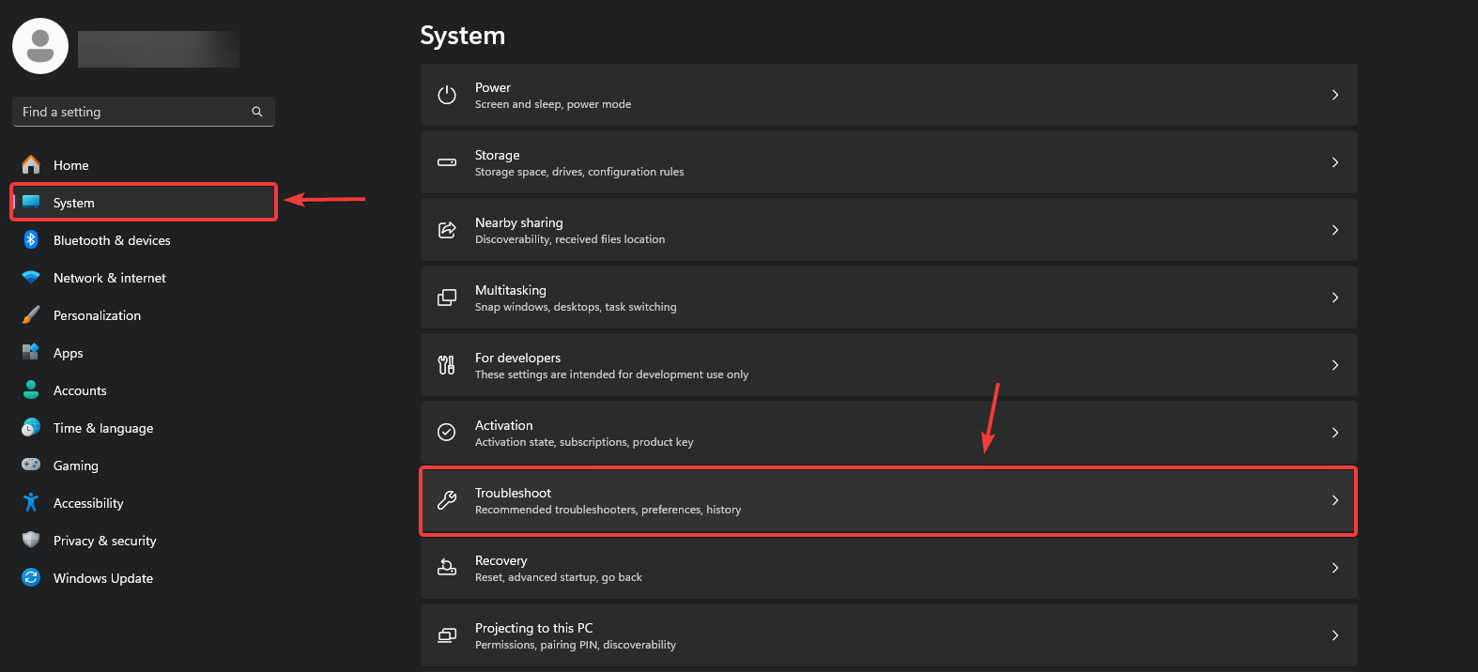Click the user profile avatar picture
1478x672 pixels.
click(40, 46)
